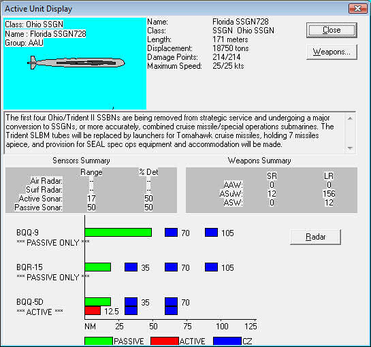
Task: Click the unit description text box
Action: (x=180, y=133)
